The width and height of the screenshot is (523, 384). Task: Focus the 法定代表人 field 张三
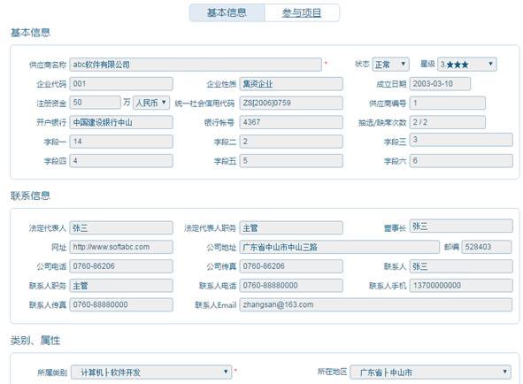pyautogui.click(x=121, y=228)
